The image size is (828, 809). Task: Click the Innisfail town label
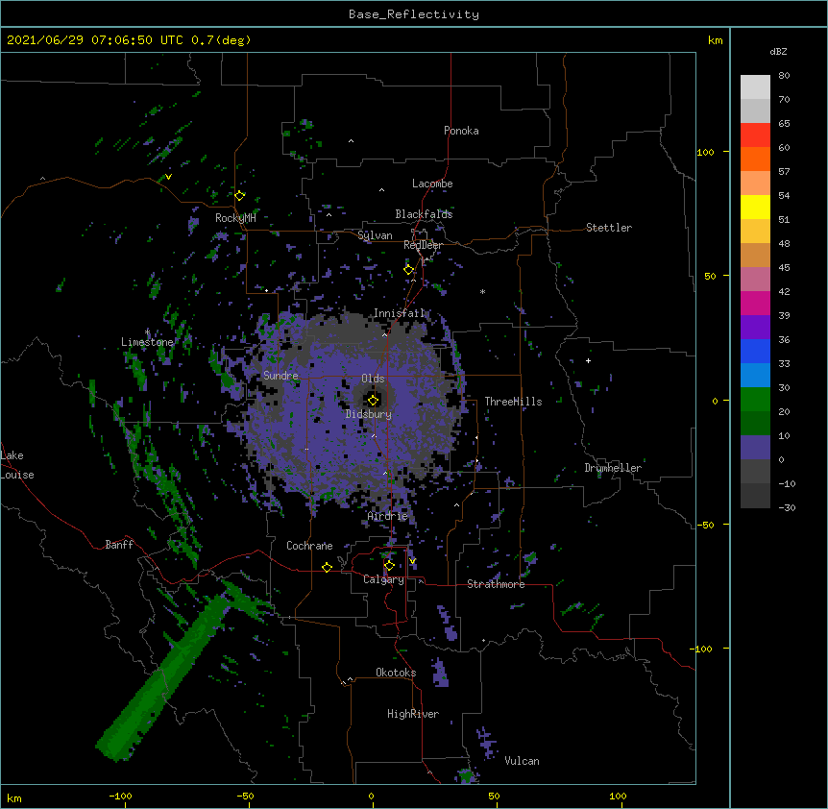point(400,313)
